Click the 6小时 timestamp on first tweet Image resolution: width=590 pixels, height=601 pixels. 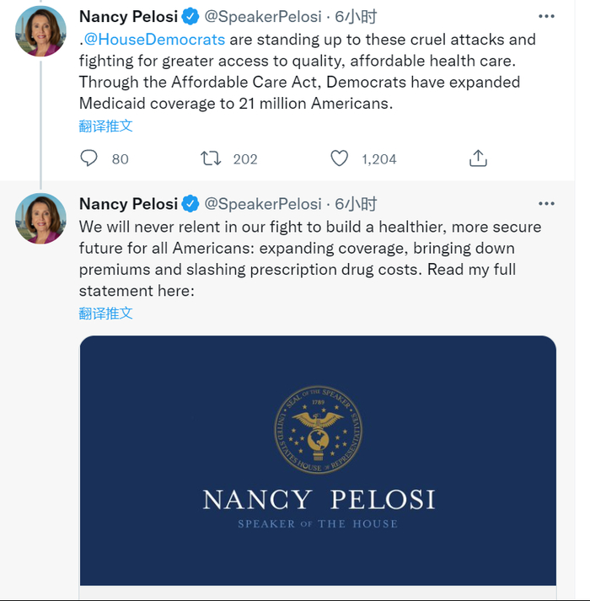(356, 17)
